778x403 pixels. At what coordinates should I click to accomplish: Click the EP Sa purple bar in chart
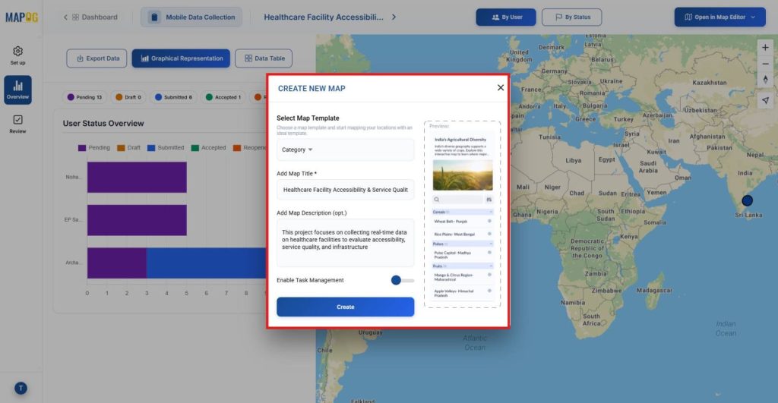click(137, 220)
